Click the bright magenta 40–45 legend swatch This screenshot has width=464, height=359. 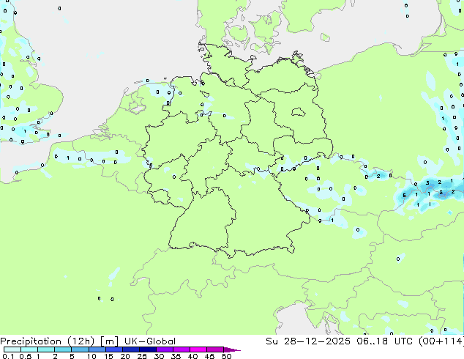click(198, 349)
